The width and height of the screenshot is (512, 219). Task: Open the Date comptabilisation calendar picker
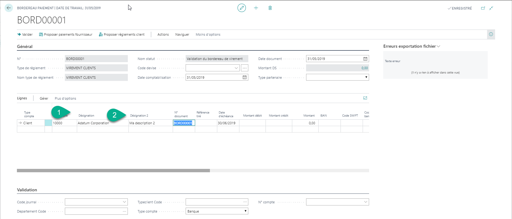tap(245, 78)
